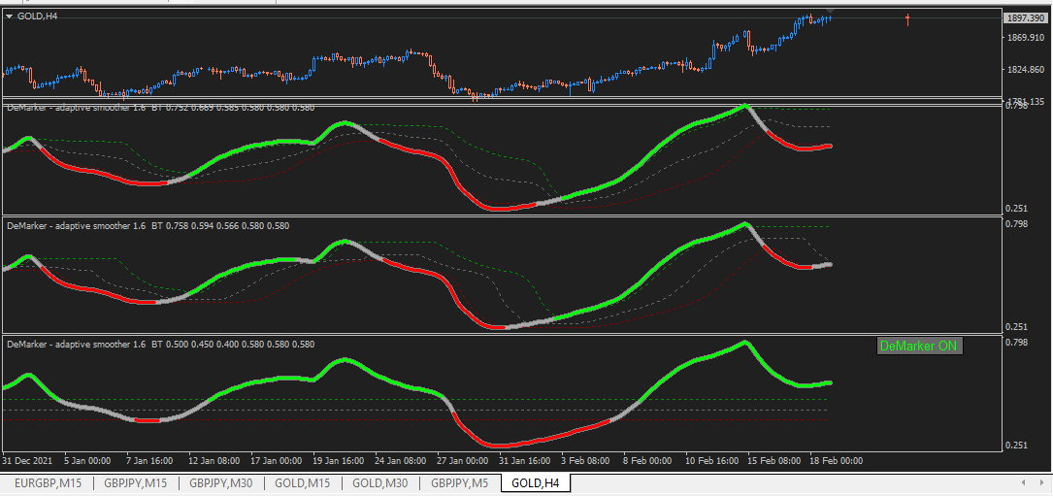Viewport: 1053px width, 496px height.
Task: Click the orange candle at far right
Action: (907, 19)
